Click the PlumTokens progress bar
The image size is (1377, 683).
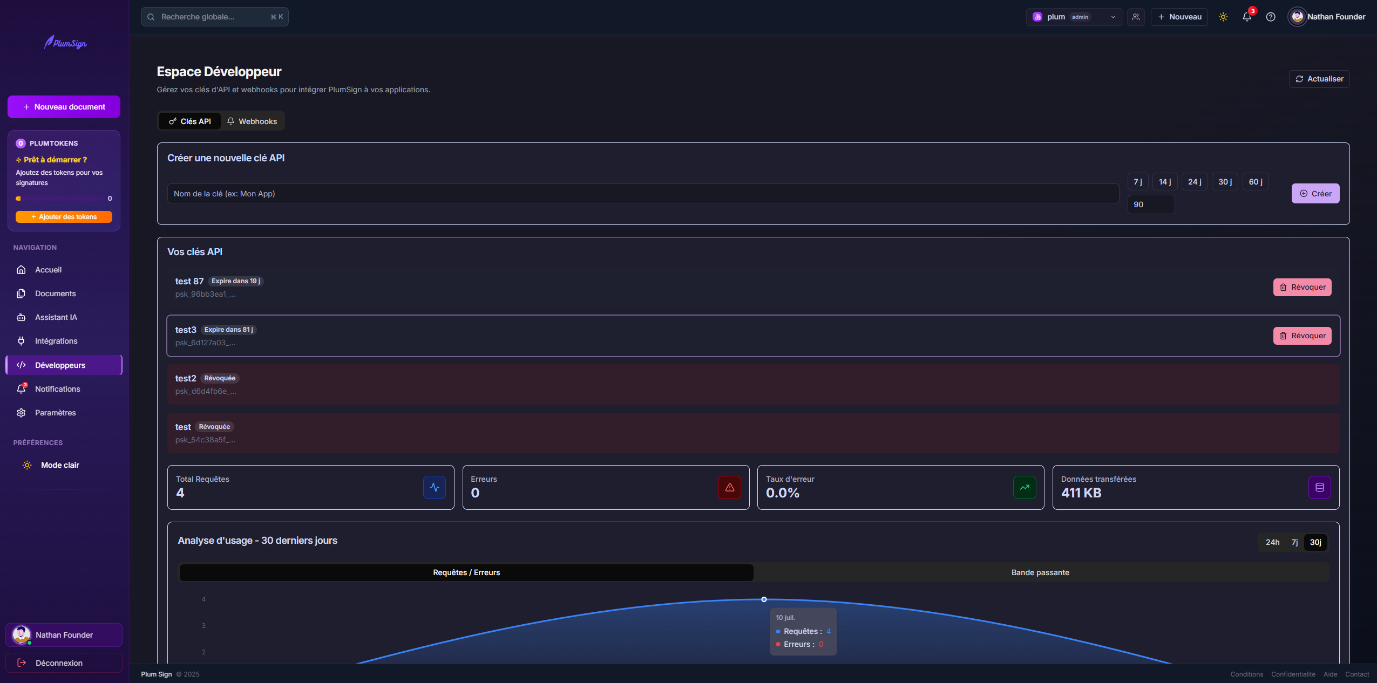(59, 199)
